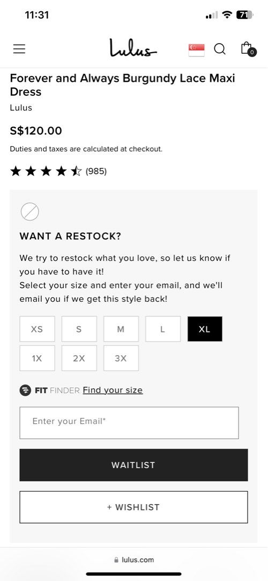The width and height of the screenshot is (268, 581).
Task: Select size S
Action: [79, 329]
